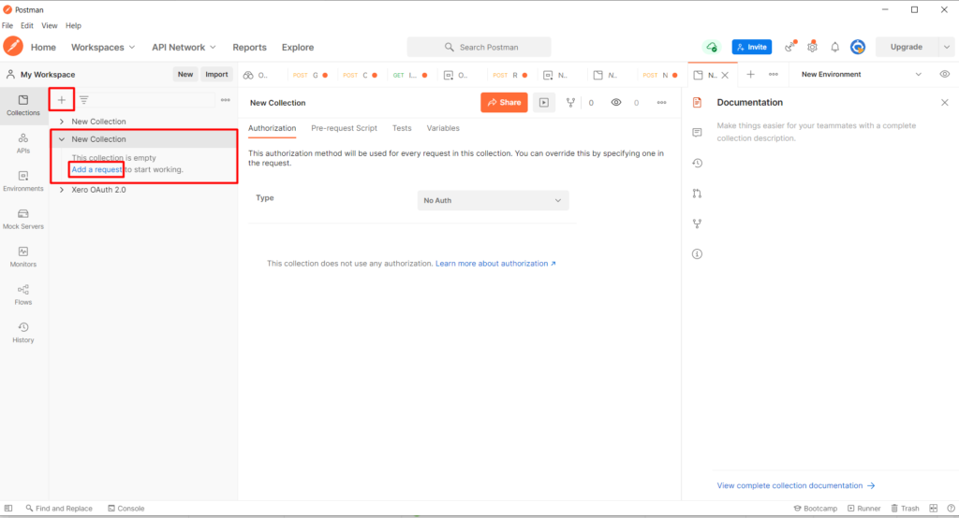This screenshot has width=959, height=518.
Task: Expand the first New Collection
Action: click(62, 122)
